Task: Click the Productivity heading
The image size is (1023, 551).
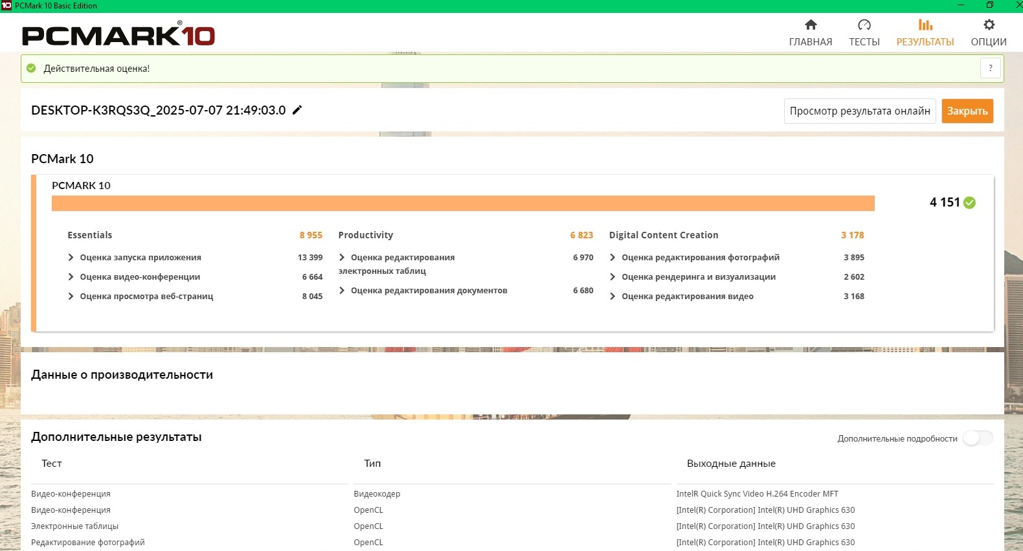Action: (x=366, y=235)
